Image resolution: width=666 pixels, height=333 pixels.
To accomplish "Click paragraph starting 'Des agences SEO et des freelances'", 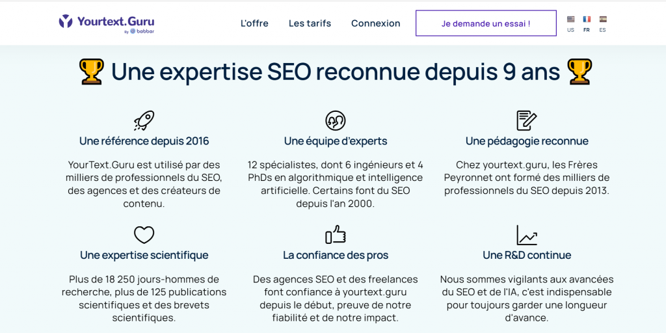I will tap(336, 299).
